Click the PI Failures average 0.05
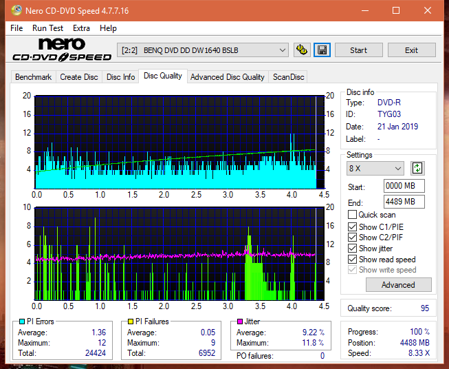This screenshot has height=369, width=449. [x=208, y=333]
